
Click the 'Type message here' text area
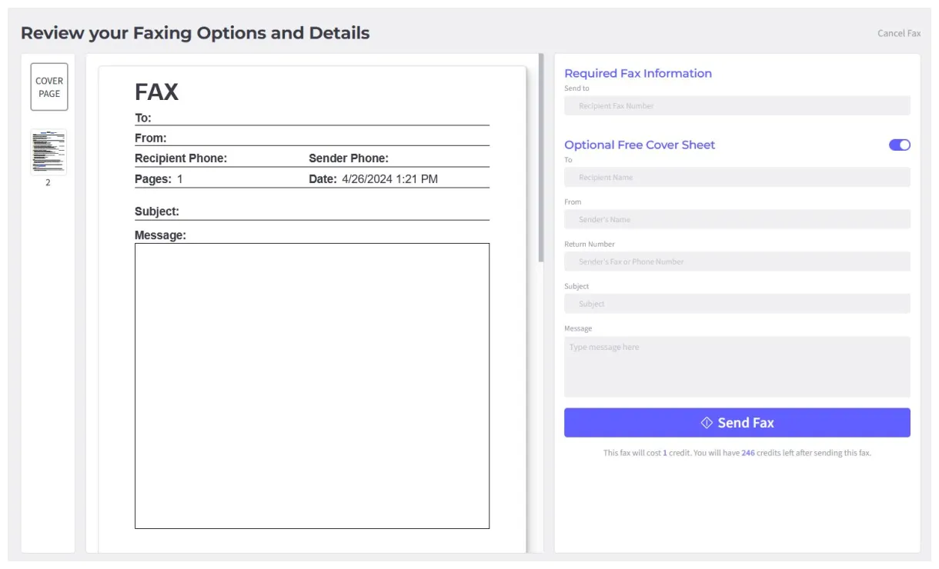[x=737, y=366]
